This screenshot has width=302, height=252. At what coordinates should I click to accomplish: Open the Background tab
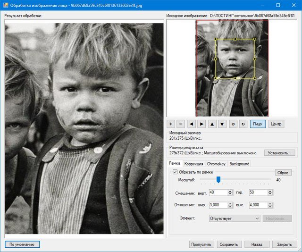239,164
